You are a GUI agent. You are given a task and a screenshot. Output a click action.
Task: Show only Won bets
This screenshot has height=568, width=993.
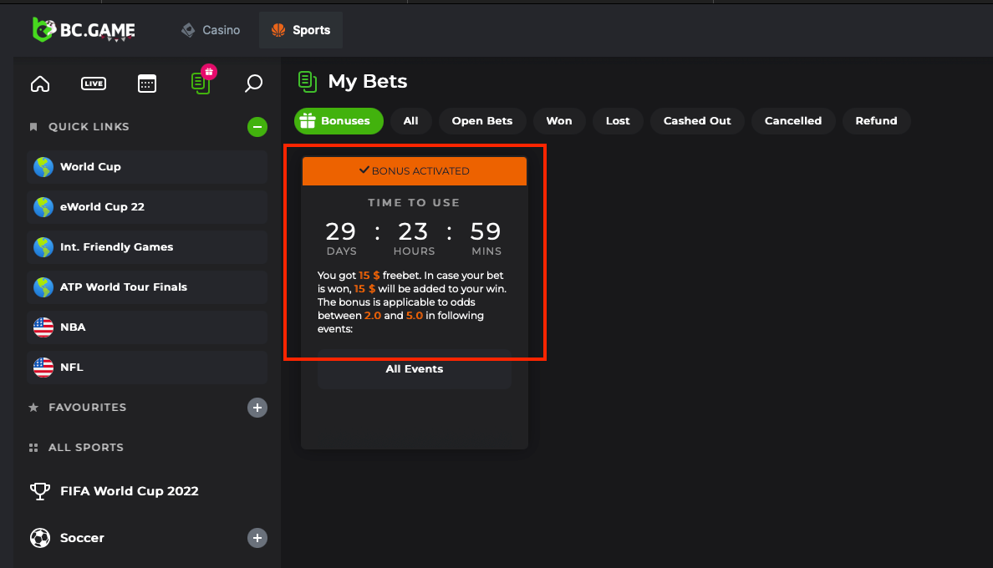point(559,121)
